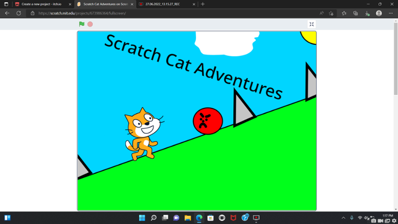Screen dimensions: 398x224
Task: Click the angry red ball sprite
Action: pos(208,121)
